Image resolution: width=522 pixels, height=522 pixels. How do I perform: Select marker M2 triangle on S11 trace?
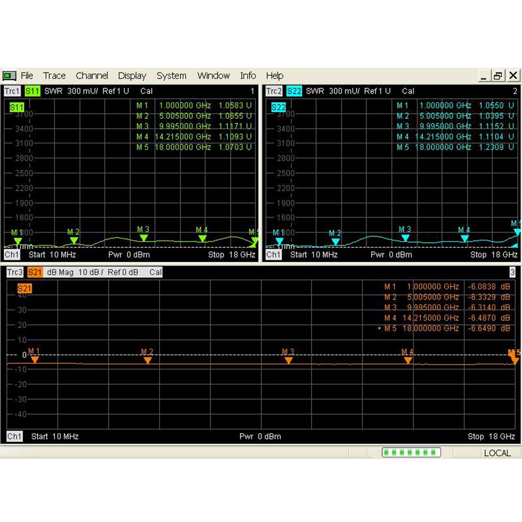(x=74, y=241)
